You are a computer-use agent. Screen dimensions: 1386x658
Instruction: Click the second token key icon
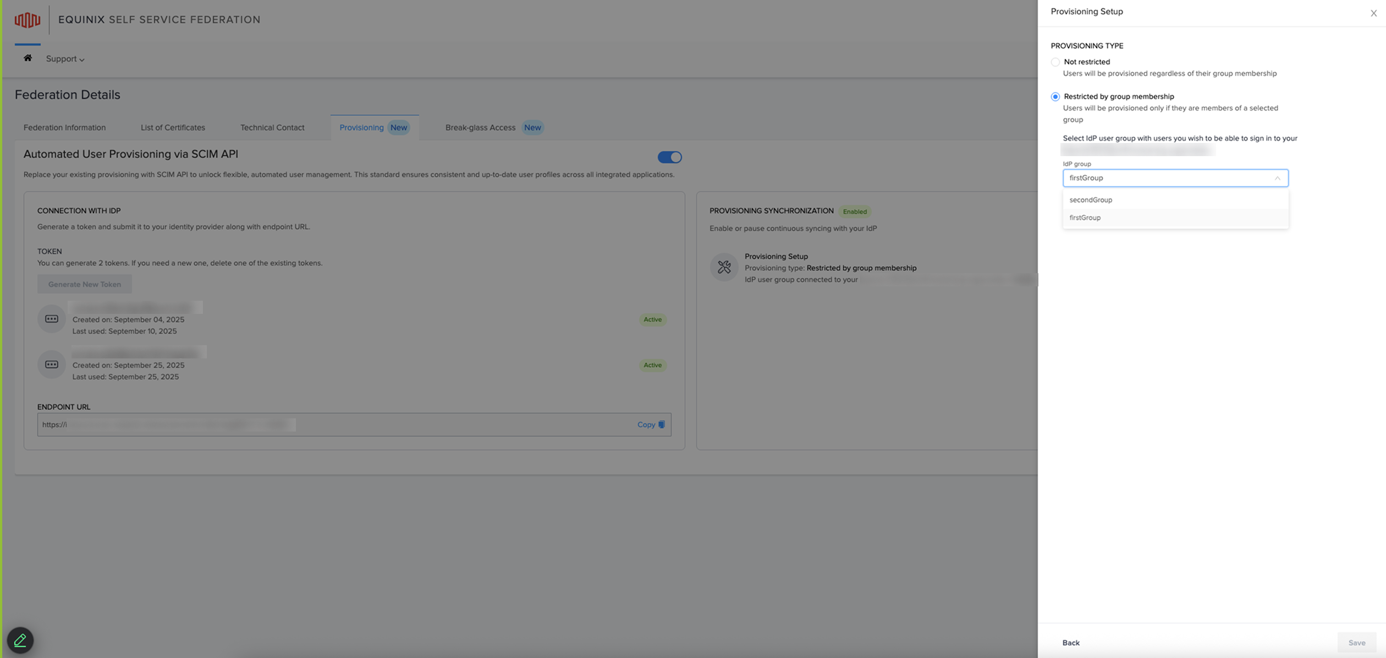52,364
